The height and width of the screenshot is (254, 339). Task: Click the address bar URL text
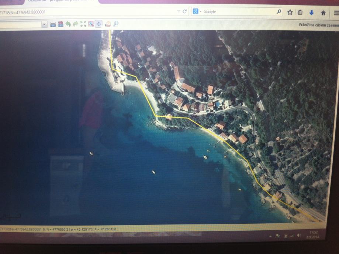23,12
